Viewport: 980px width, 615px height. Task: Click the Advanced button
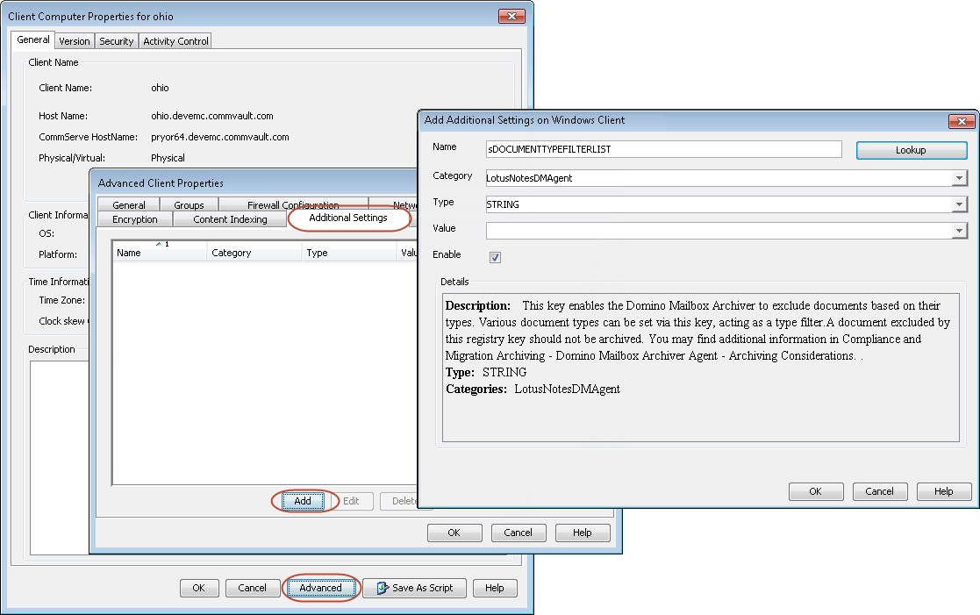coord(320,588)
